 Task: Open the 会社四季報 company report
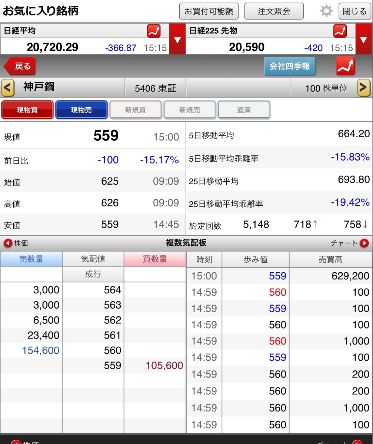(x=290, y=67)
